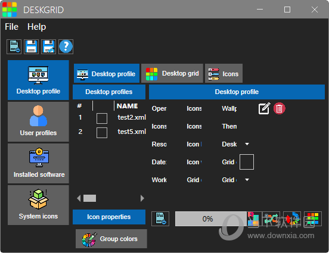Viewport: 329px width, 253px height.
Task: Click the floppy disk with pencil save-as icon
Action: 48,46
